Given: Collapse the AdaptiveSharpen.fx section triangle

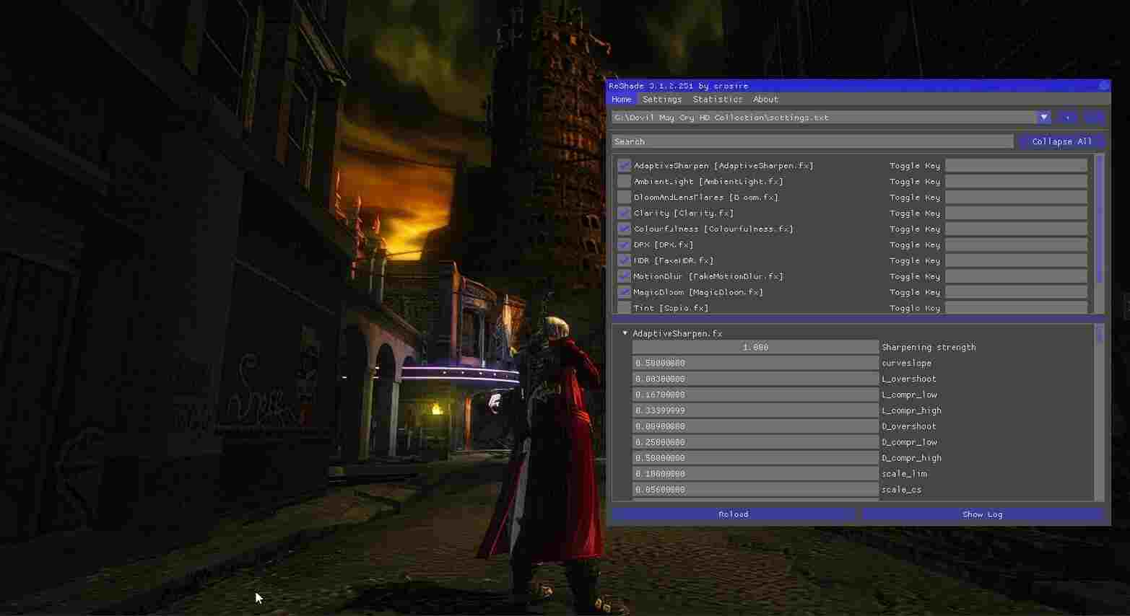Looking at the screenshot, I should [x=625, y=333].
